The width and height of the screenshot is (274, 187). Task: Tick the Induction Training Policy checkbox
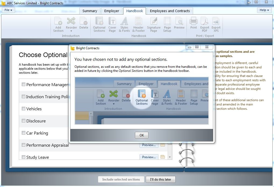click(x=23, y=97)
